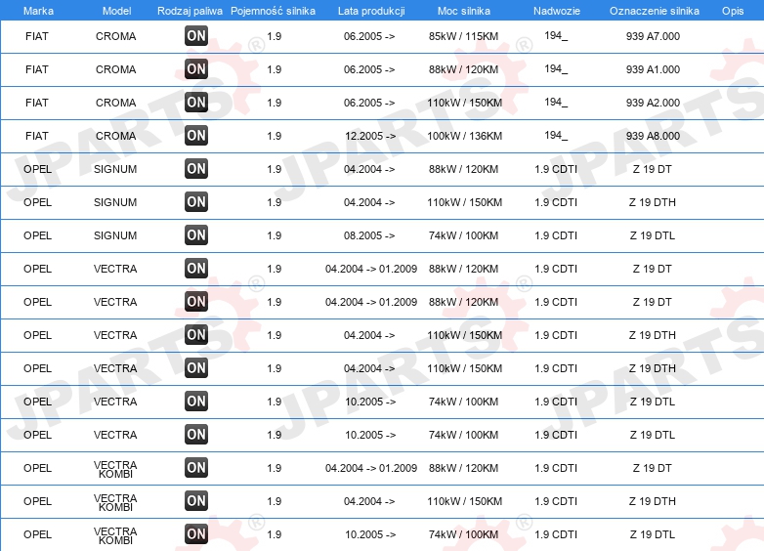This screenshot has height=551, width=764.
Task: Select the ON fuel icon for 939 A2.000
Action: [x=196, y=103]
